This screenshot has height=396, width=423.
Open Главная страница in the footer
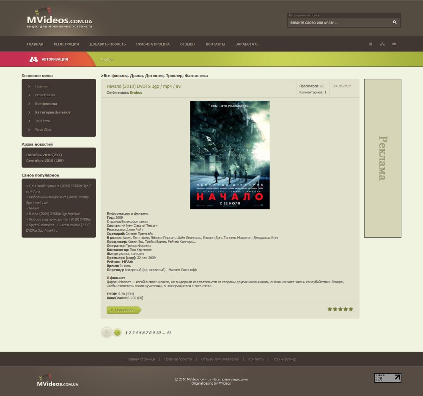pos(140,359)
